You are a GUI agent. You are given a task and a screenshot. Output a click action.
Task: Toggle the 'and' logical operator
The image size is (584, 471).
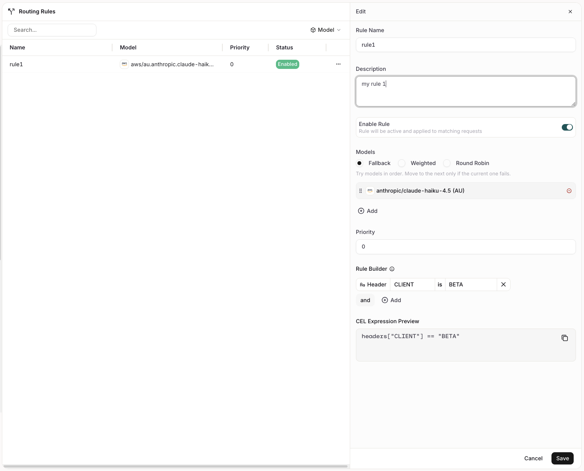[x=365, y=300]
